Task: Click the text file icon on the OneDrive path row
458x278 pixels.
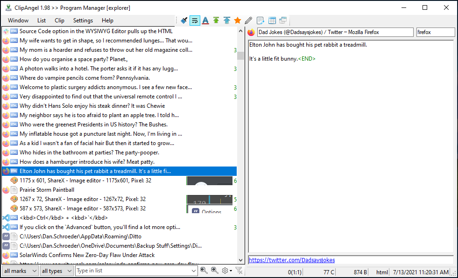Action: point(14,246)
